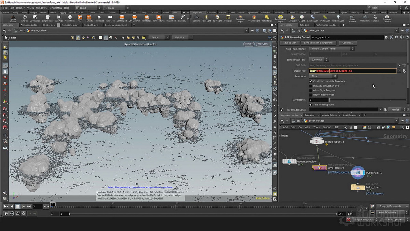Open the Windows menu
The height and width of the screenshot is (231, 410).
41,8
